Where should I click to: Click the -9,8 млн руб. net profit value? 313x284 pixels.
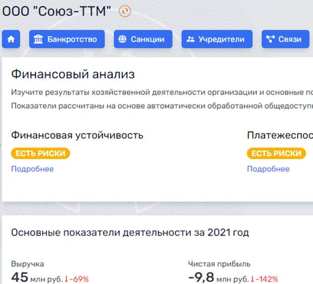click(x=219, y=277)
